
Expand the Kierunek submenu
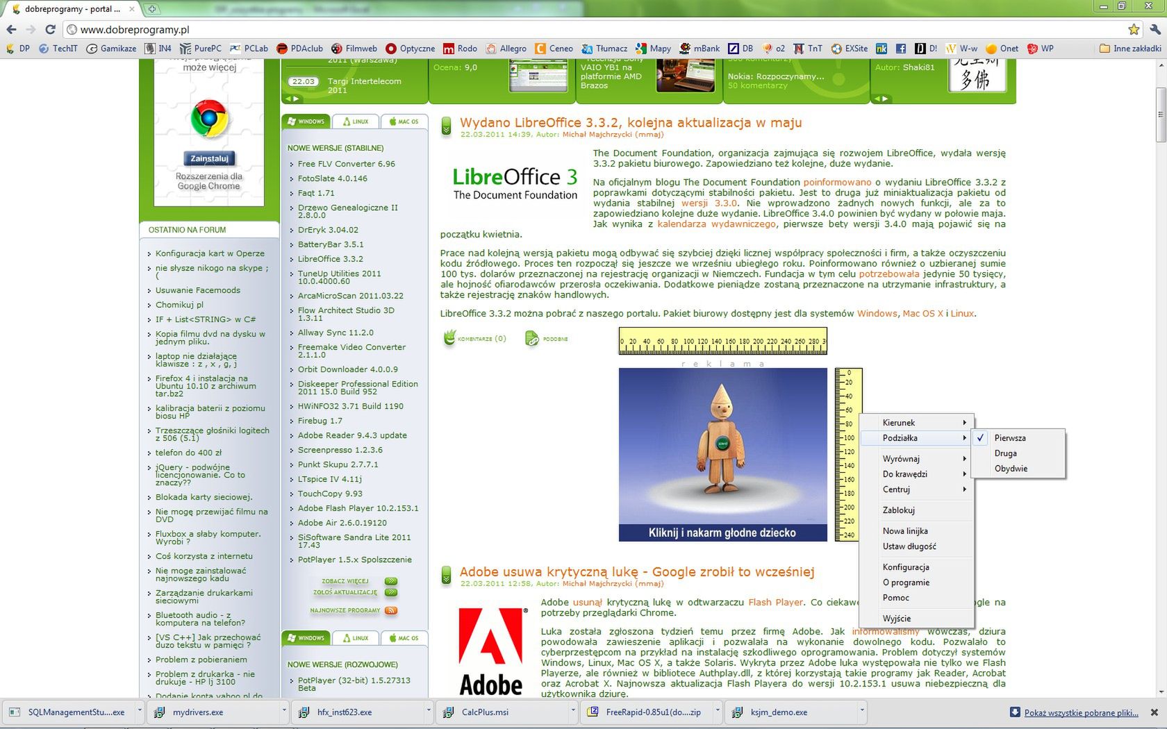point(917,423)
